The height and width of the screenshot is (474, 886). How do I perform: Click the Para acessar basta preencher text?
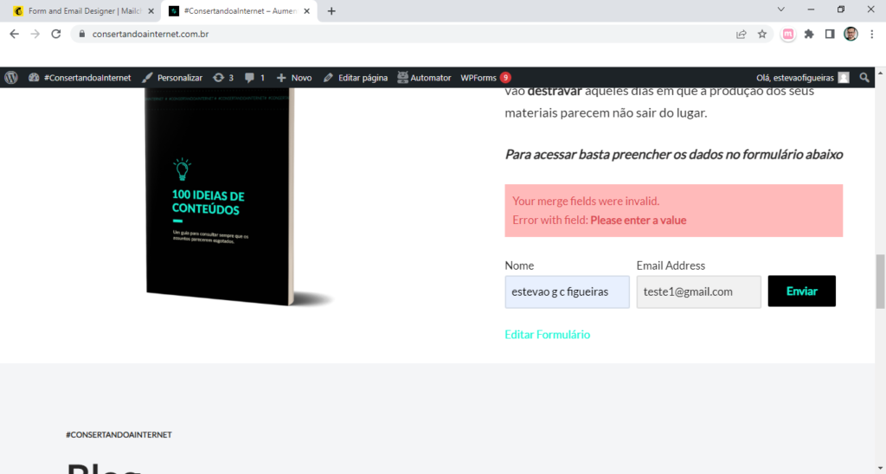tap(673, 154)
